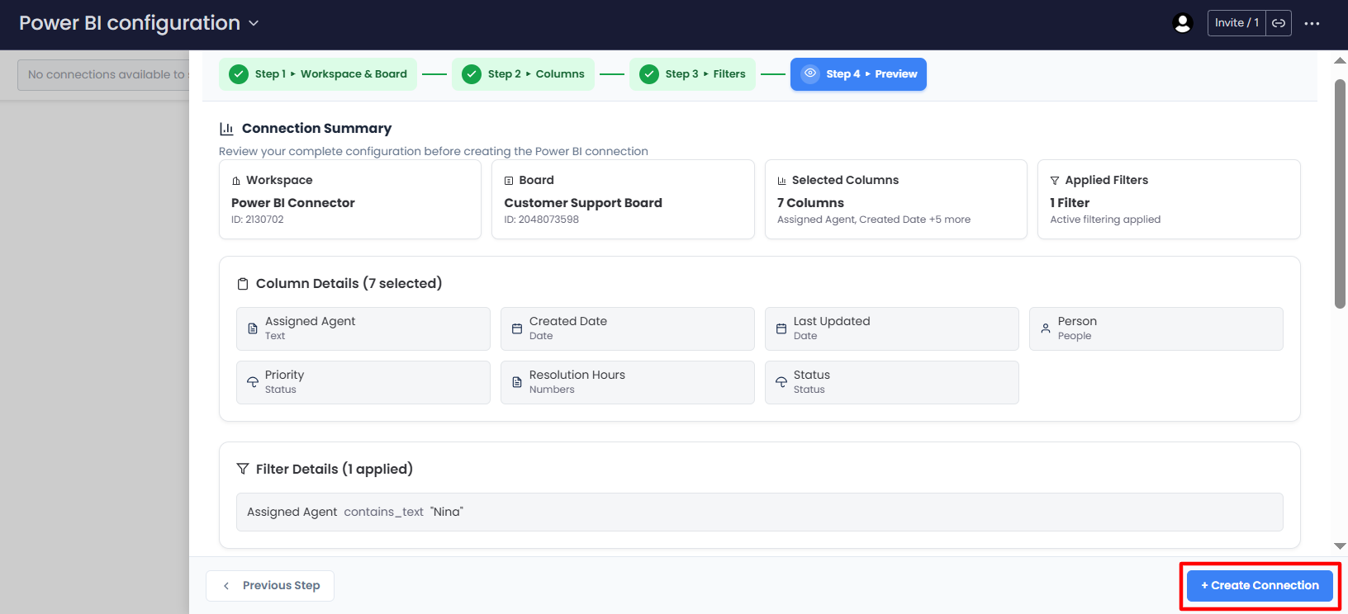Screen dimensions: 1348x614
Task: Expand the Power BI configuration title dropdown
Action: pyautogui.click(x=254, y=23)
